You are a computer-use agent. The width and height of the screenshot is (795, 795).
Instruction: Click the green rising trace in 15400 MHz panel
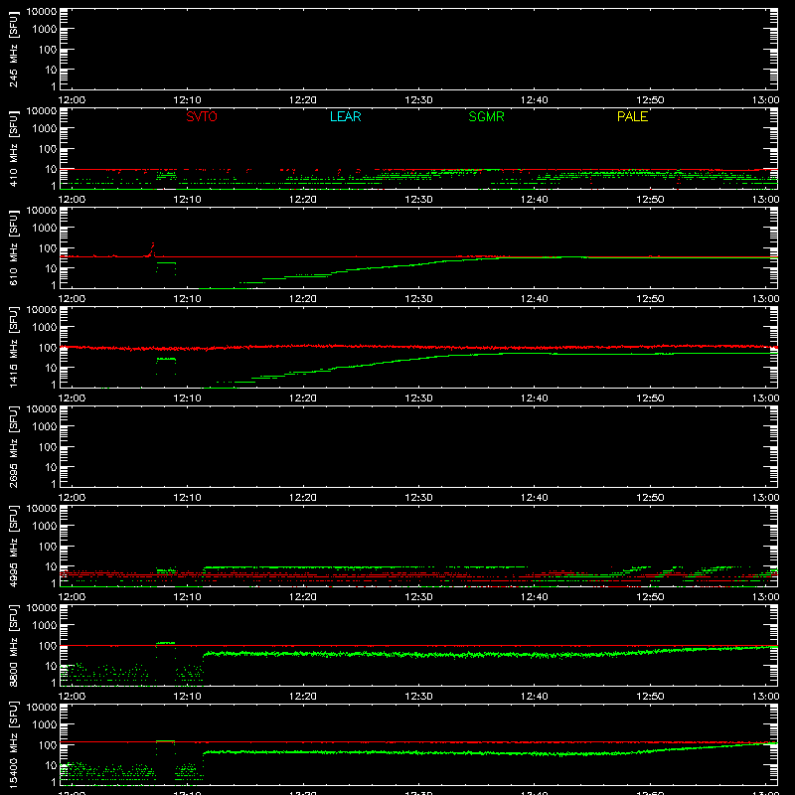pos(490,751)
